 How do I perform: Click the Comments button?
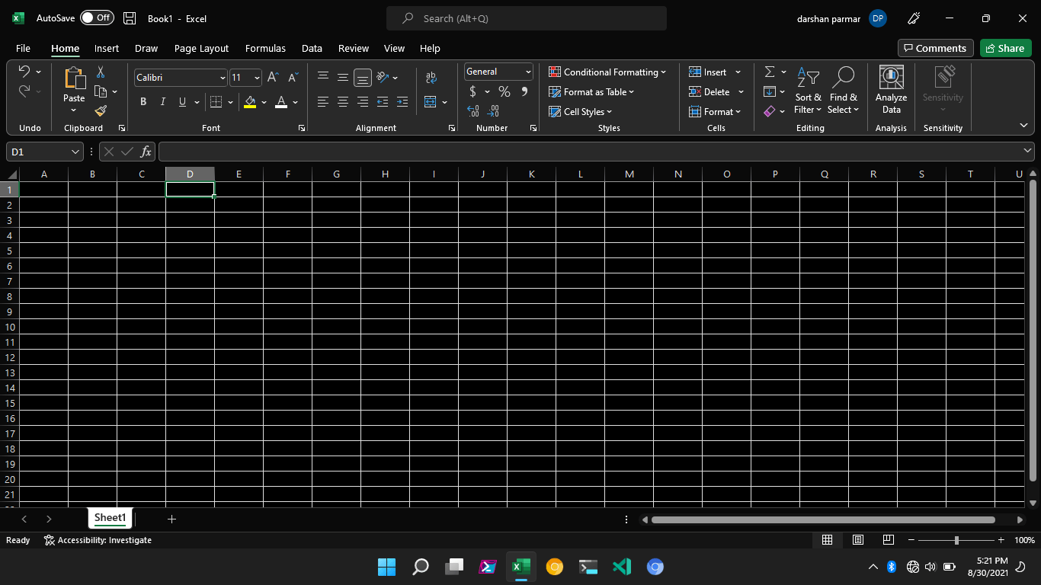point(935,47)
